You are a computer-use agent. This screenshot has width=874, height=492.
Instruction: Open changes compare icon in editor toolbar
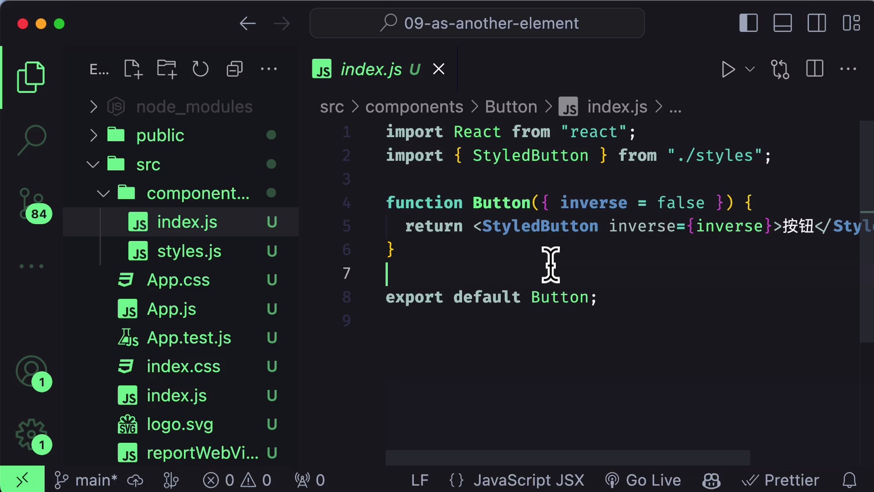[x=780, y=69]
